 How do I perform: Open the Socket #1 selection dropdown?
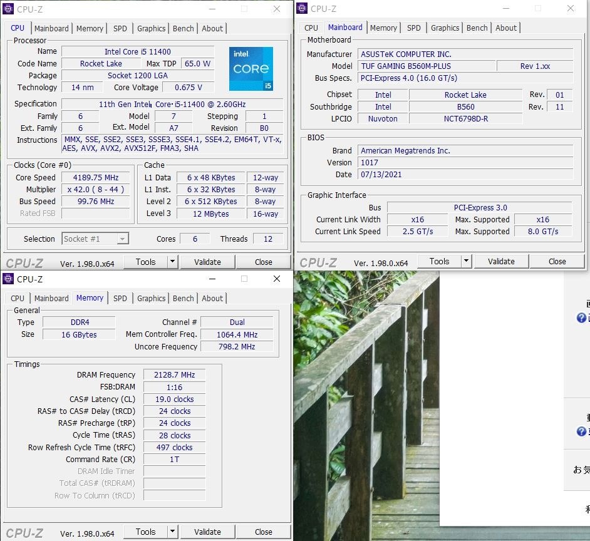point(95,239)
